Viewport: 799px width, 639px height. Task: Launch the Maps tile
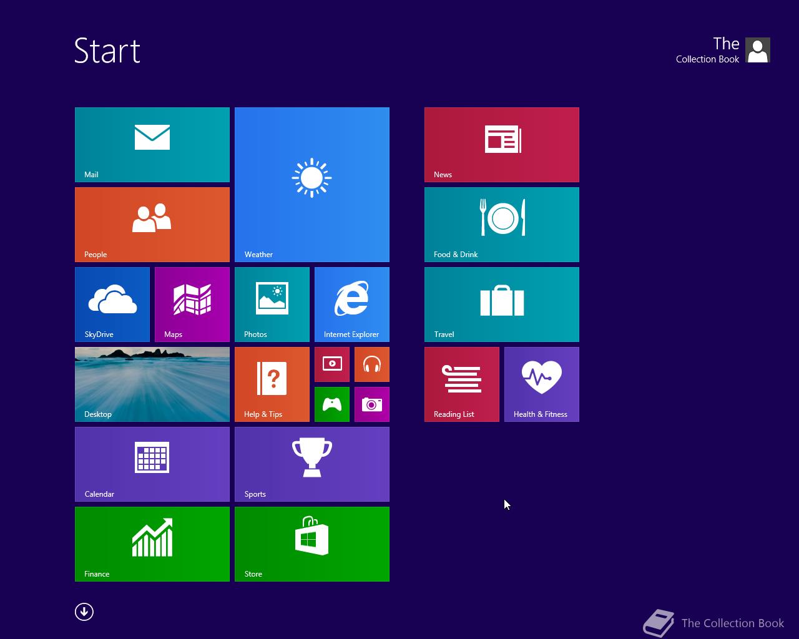[x=192, y=305]
